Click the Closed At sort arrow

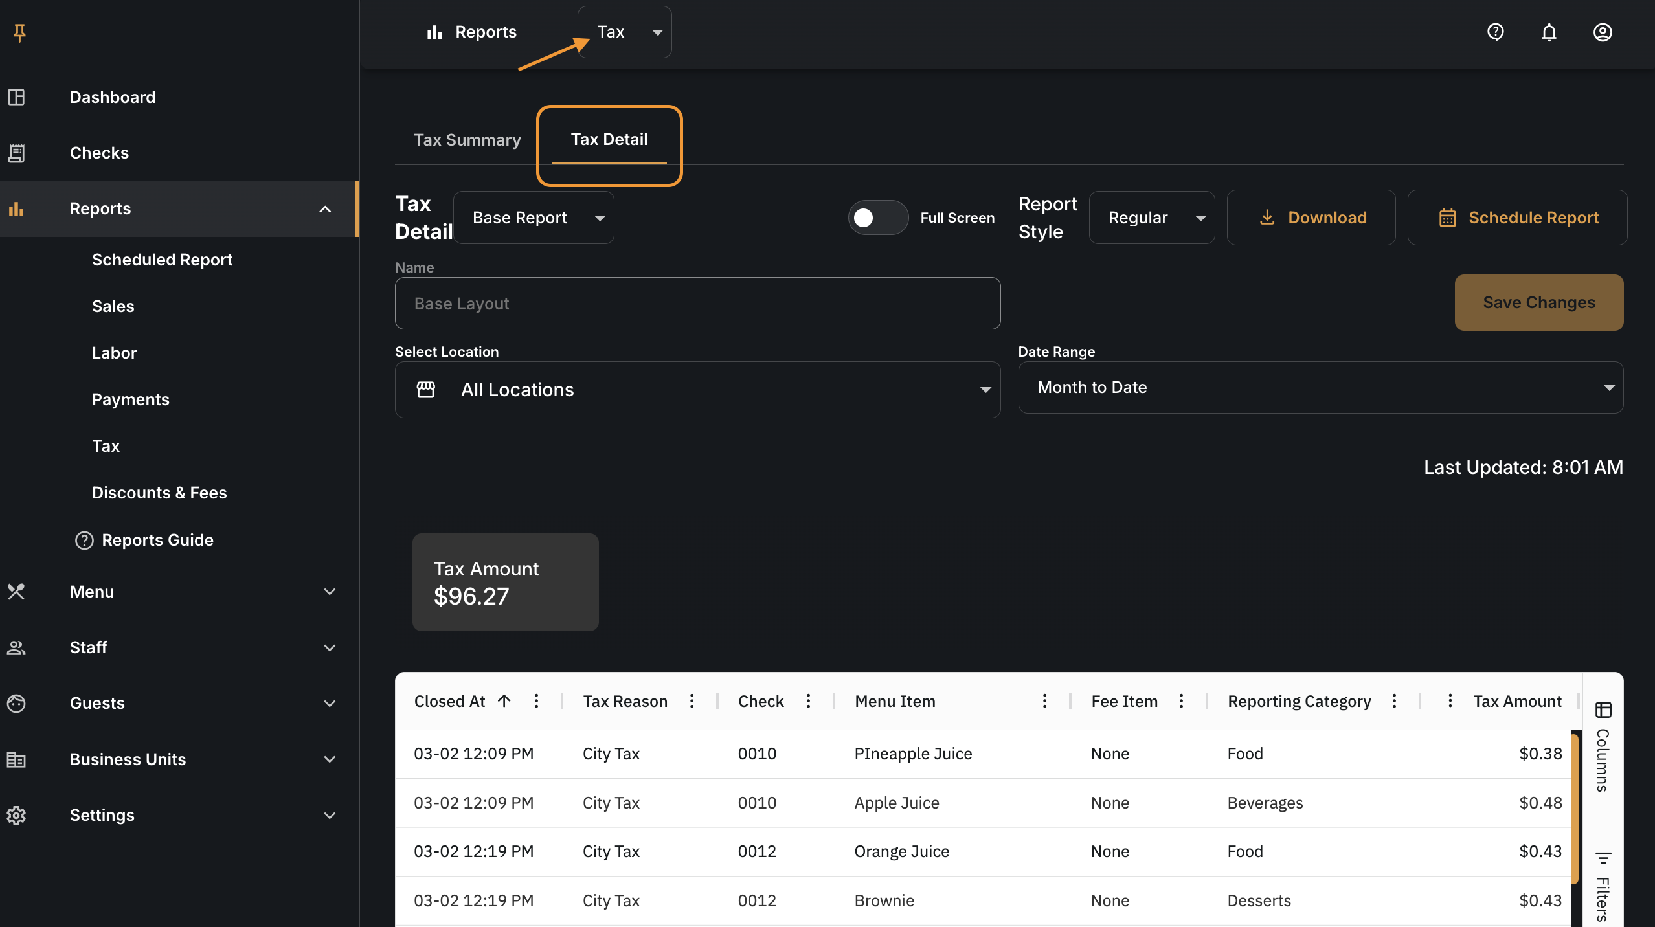(x=504, y=701)
